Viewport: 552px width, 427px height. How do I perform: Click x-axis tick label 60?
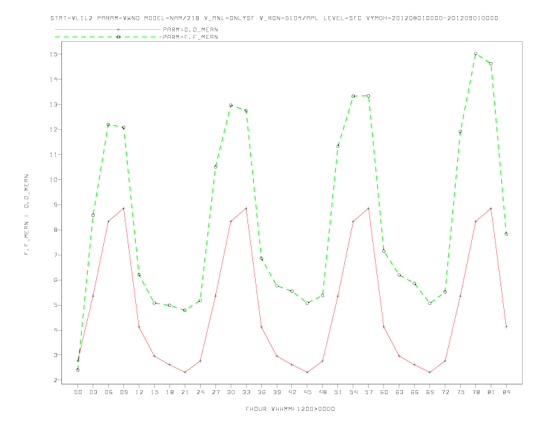pos(384,392)
